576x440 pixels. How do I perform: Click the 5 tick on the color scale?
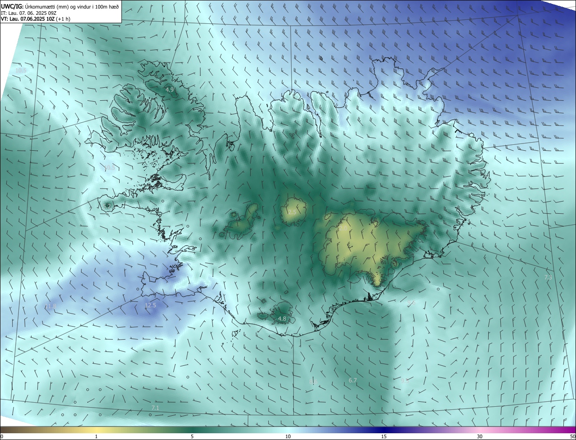point(192,437)
